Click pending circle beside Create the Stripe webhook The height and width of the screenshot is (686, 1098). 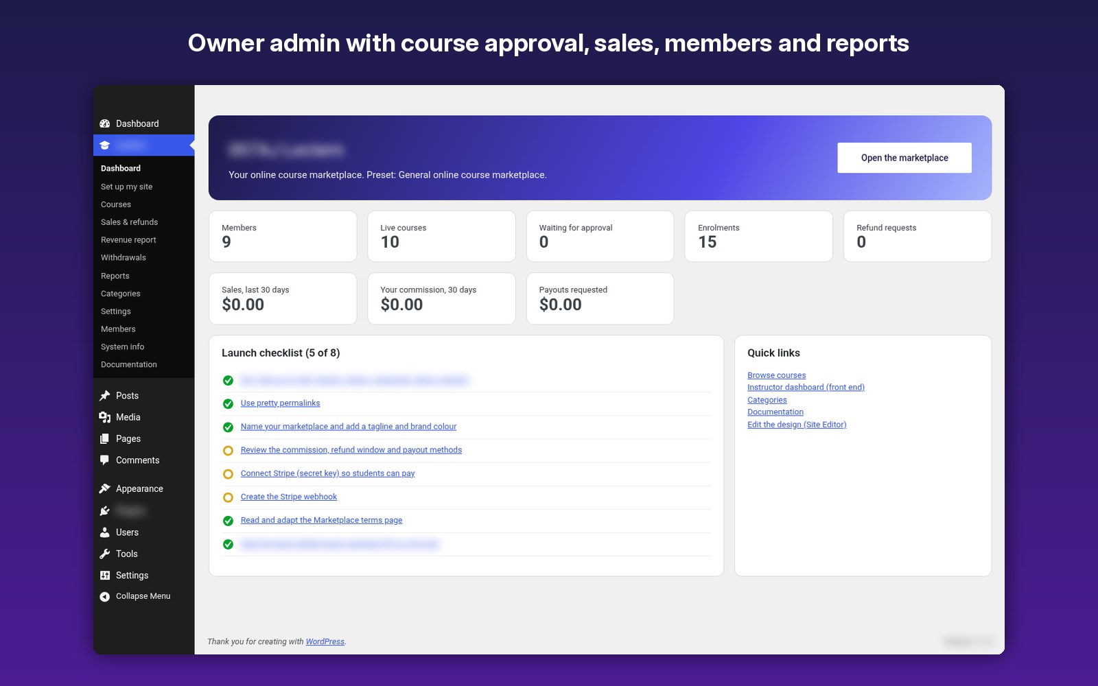(229, 497)
